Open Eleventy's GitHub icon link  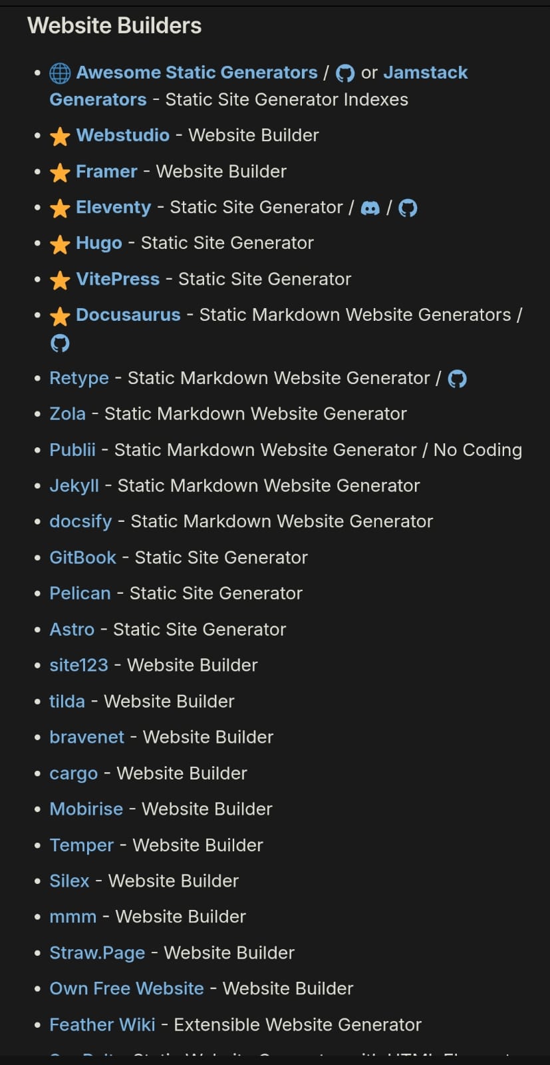pyautogui.click(x=408, y=208)
